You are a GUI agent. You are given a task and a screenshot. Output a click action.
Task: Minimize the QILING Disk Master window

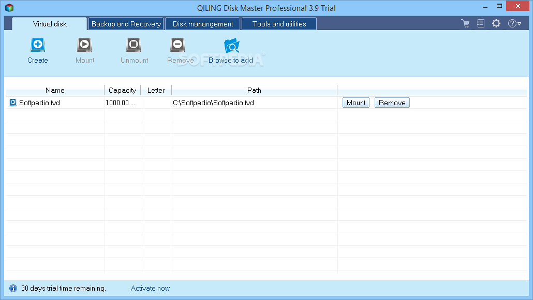pyautogui.click(x=485, y=6)
